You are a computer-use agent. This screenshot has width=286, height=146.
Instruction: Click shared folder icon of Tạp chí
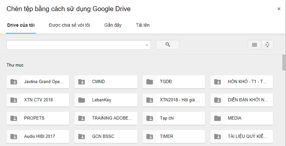(149, 118)
